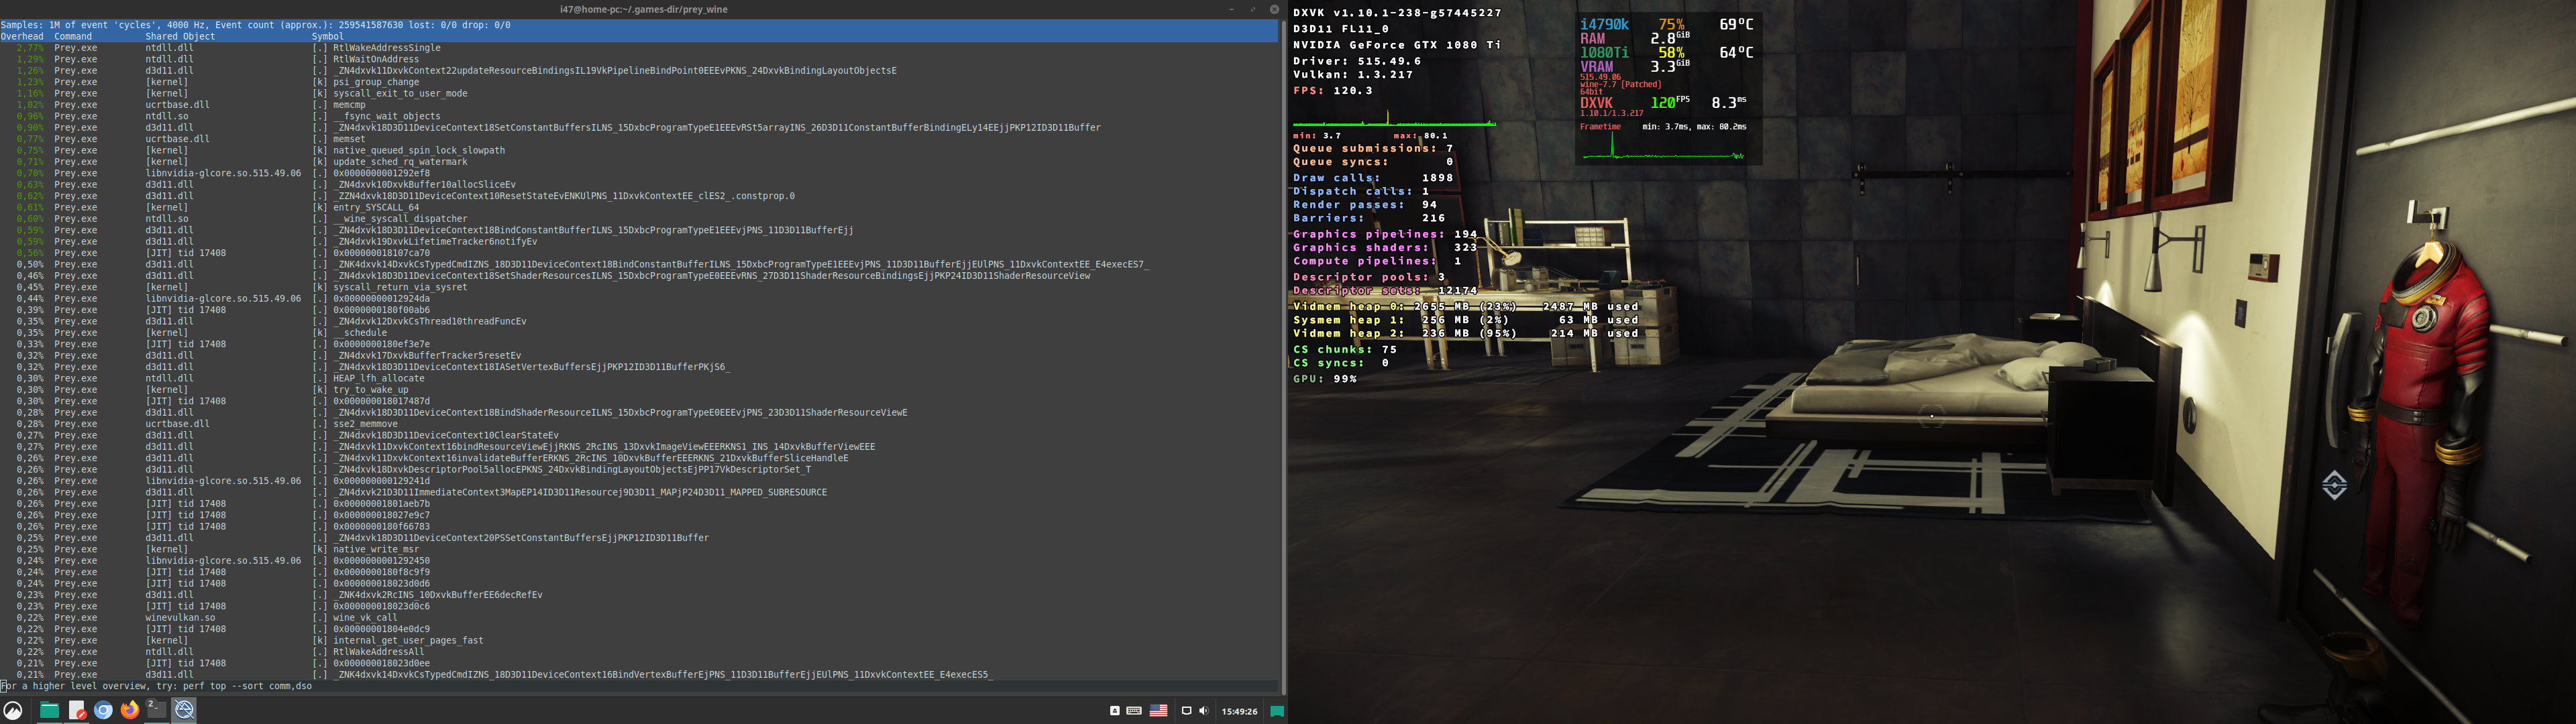Select the 'syscall_exit_to_user_mode' symbol row
This screenshot has height=724, width=2576.
pos(640,93)
